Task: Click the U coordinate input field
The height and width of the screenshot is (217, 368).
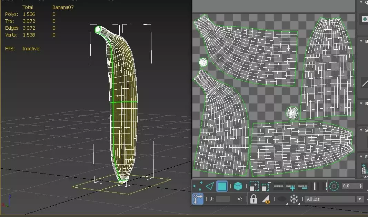Action: (x=222, y=199)
